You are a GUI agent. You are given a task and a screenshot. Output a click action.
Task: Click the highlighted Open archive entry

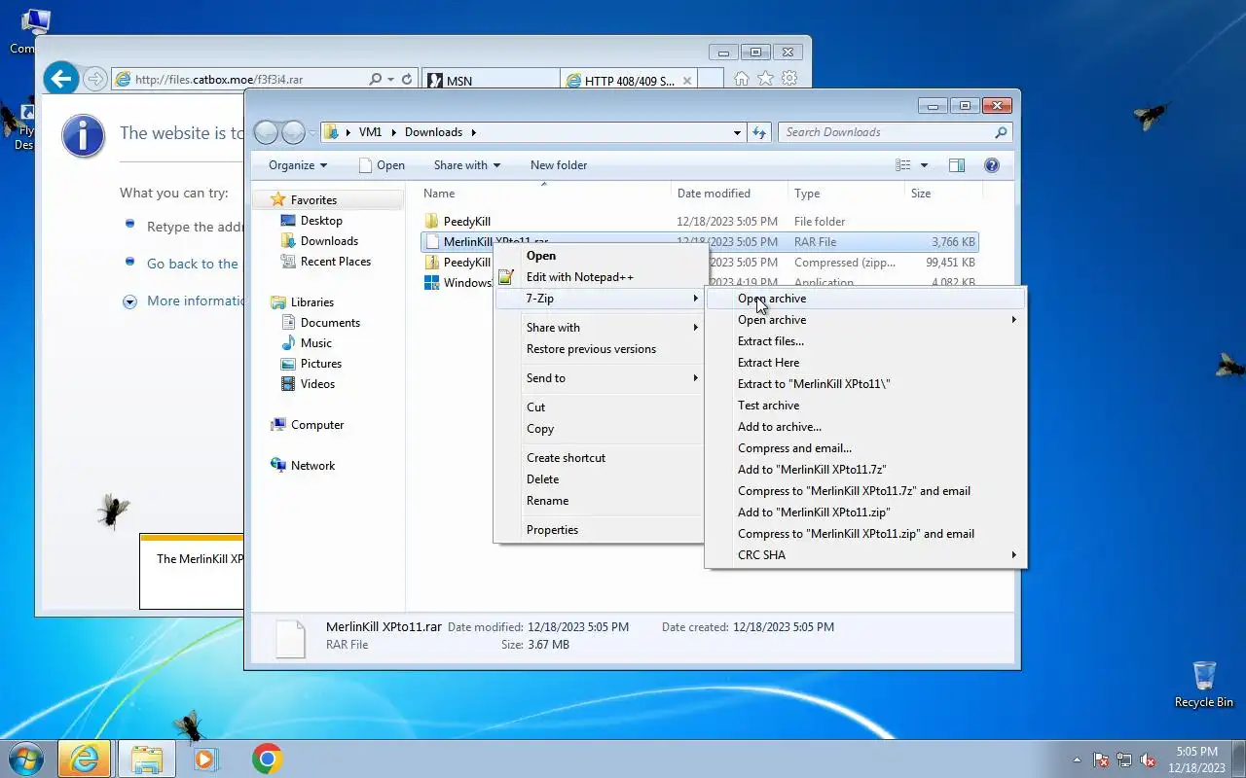(865, 299)
